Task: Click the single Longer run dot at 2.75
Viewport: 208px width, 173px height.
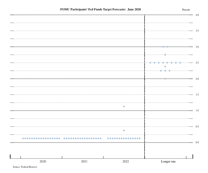Action: (165, 55)
